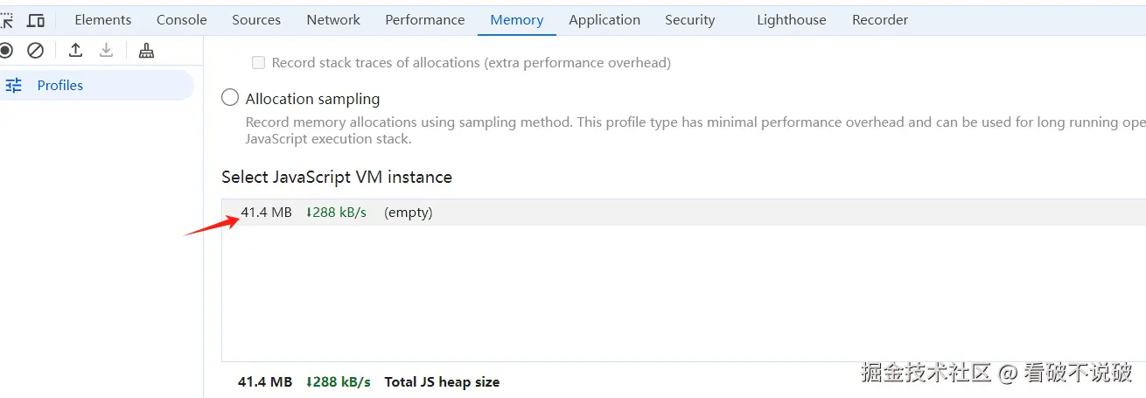Click the collect garbage broom icon
The image size is (1146, 398).
pyautogui.click(x=146, y=51)
